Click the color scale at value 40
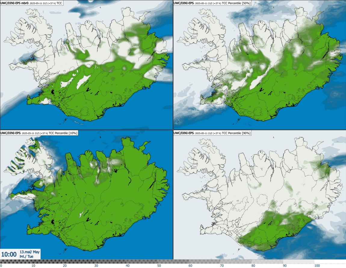The height and width of the screenshot is (268, 346). click(x=128, y=266)
